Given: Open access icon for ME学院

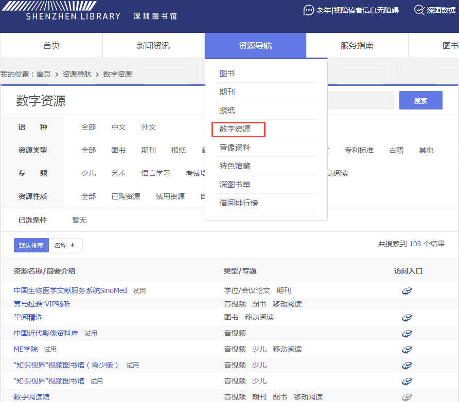Looking at the screenshot, I should point(407,350).
